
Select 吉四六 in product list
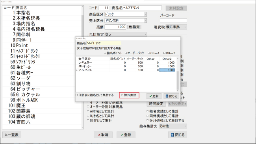[x=42, y=122]
